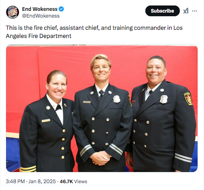The image size is (204, 190).
Task: Open the End Wokeness profile avatar
Action: click(x=12, y=12)
